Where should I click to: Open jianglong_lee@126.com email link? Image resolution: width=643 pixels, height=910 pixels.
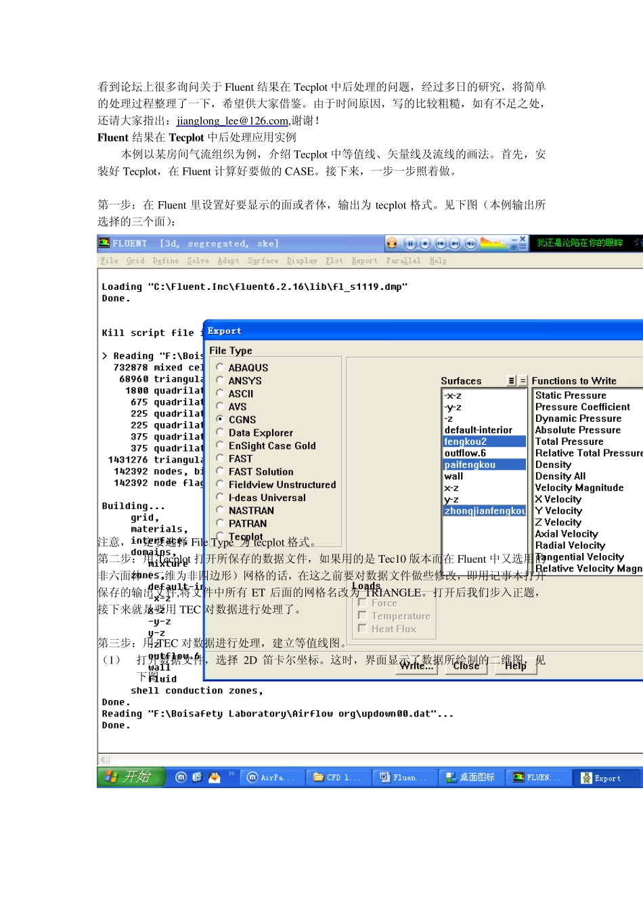(x=233, y=121)
